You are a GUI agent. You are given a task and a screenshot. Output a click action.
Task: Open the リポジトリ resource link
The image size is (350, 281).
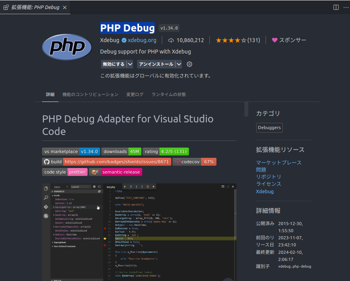[269, 177]
